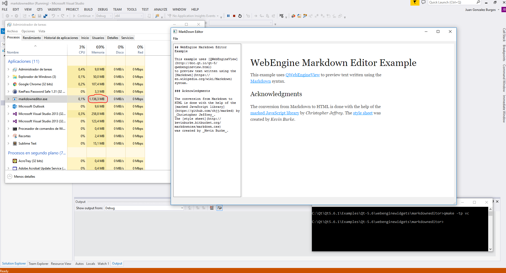Follow the marked JavaScript library link
Screen dimensions: 506x273
[275, 113]
